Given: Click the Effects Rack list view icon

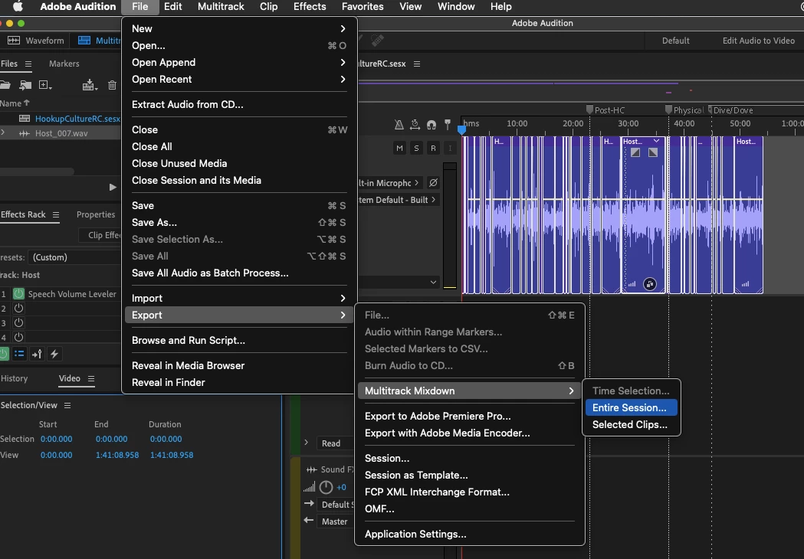Looking at the screenshot, I should click(x=19, y=354).
